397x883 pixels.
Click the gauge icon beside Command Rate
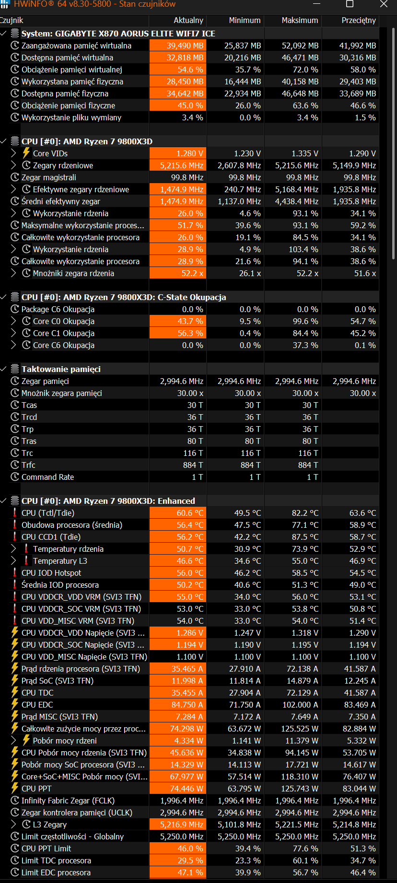[x=15, y=477]
